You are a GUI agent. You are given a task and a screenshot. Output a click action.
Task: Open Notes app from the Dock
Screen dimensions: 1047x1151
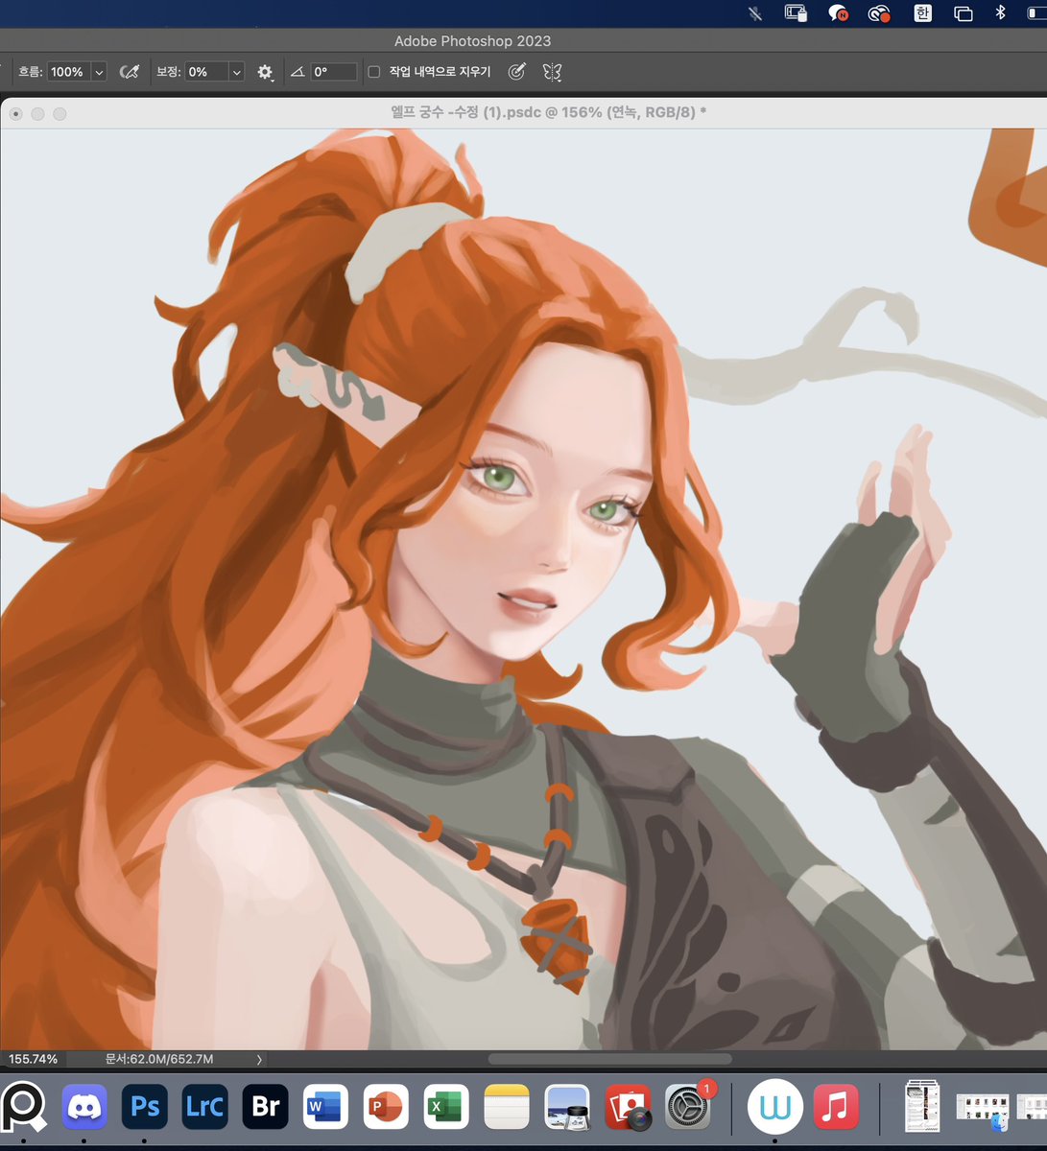[508, 1106]
